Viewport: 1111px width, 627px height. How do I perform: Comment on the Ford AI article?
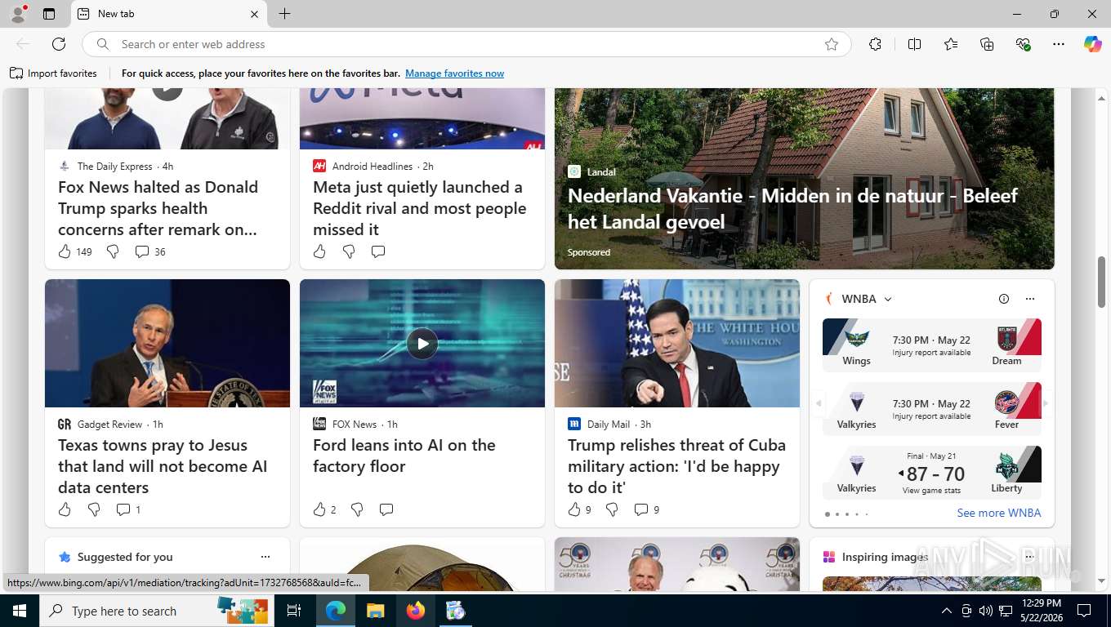pos(386,509)
